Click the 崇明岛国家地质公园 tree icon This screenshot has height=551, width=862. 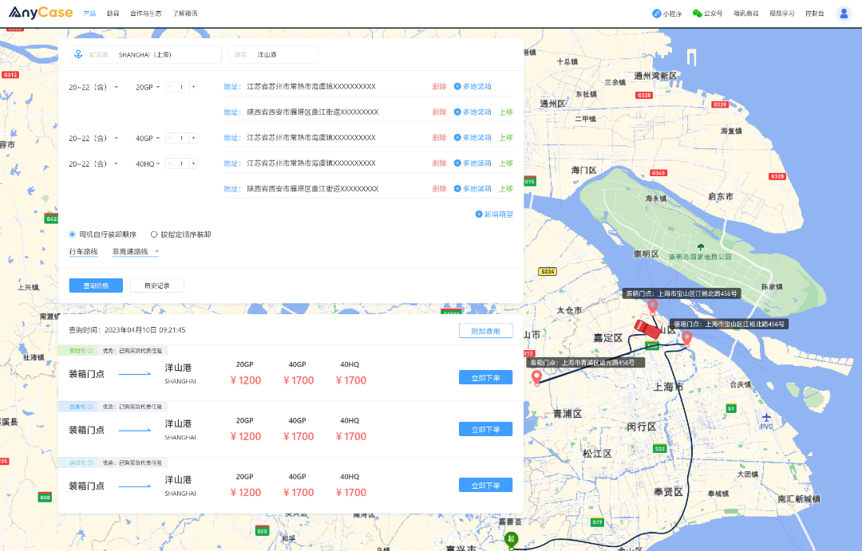tap(700, 247)
